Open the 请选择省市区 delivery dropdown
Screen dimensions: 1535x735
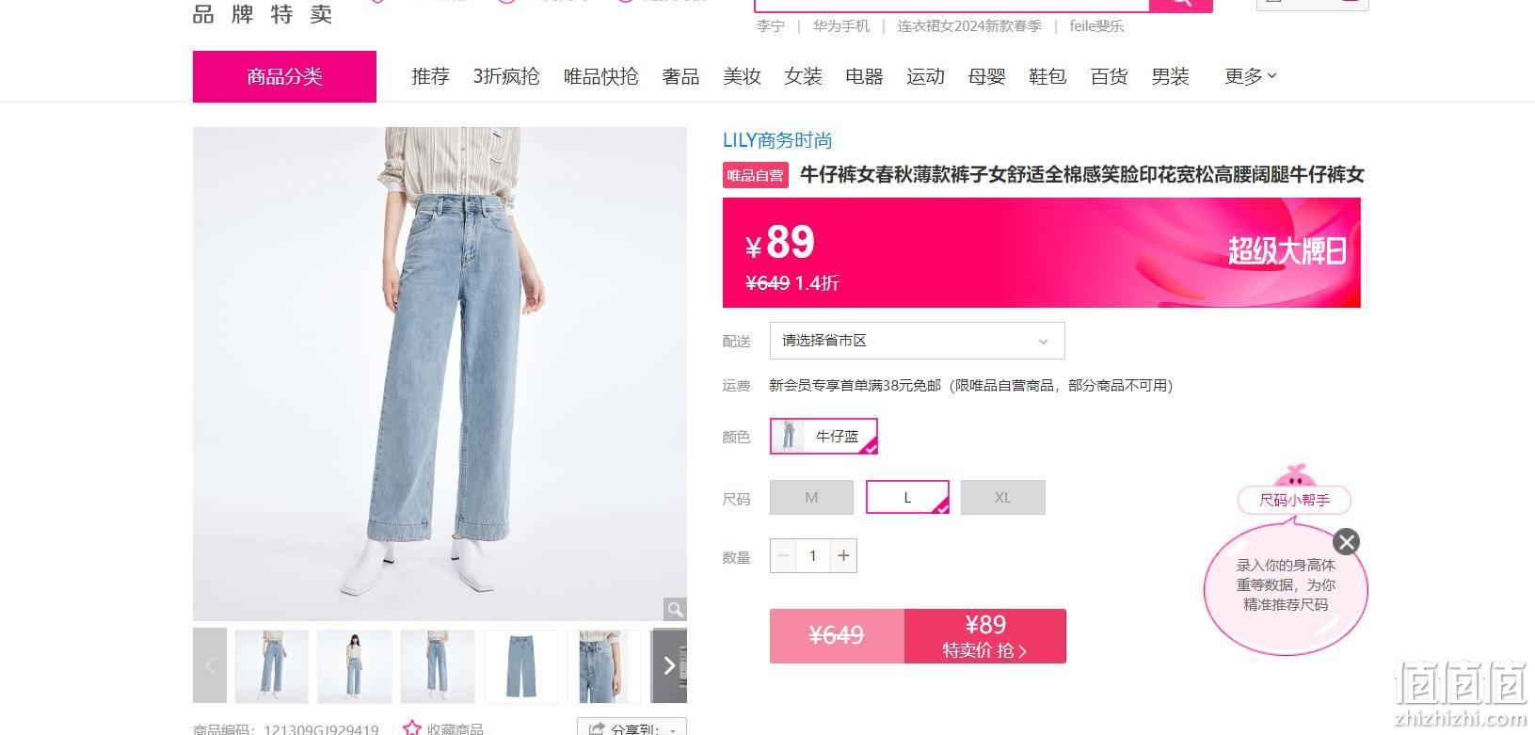click(x=918, y=341)
